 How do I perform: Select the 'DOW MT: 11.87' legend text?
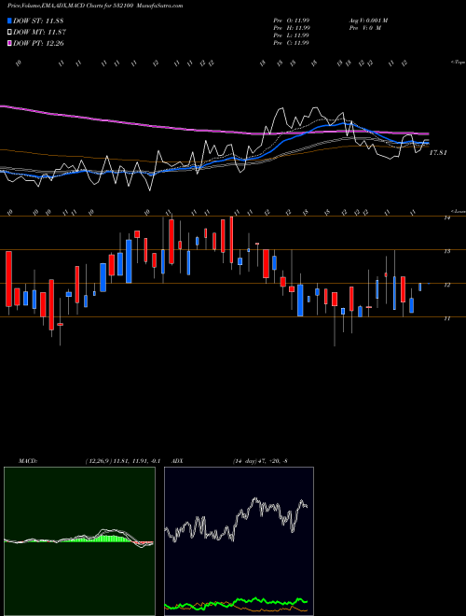click(x=39, y=33)
